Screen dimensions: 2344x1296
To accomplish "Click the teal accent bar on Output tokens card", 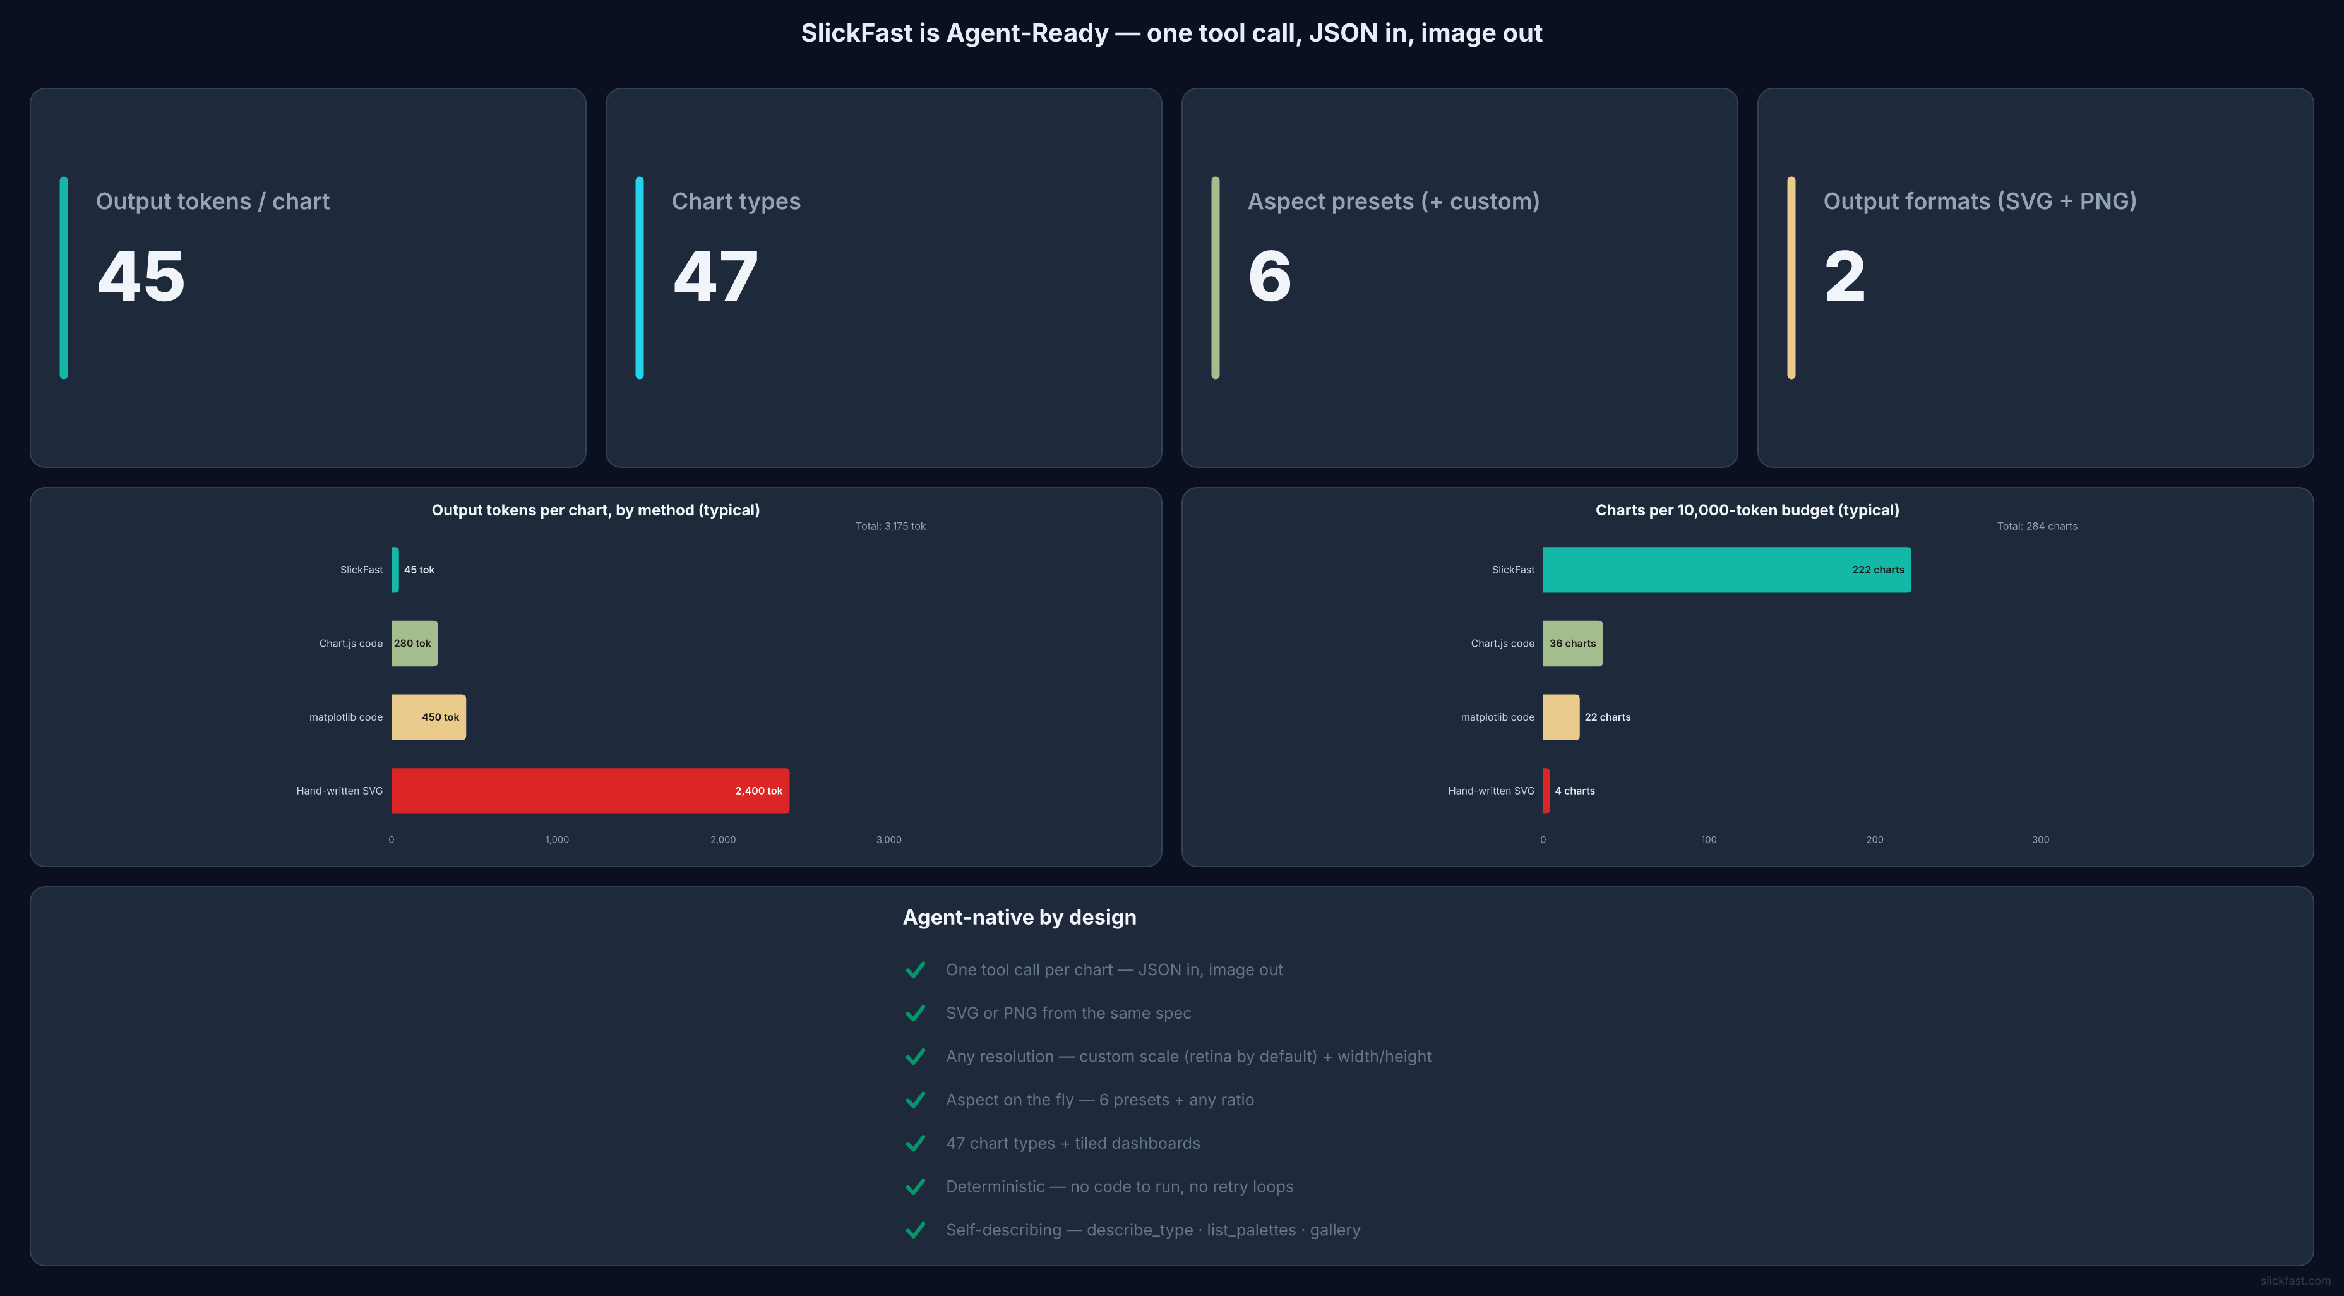I will tap(64, 278).
